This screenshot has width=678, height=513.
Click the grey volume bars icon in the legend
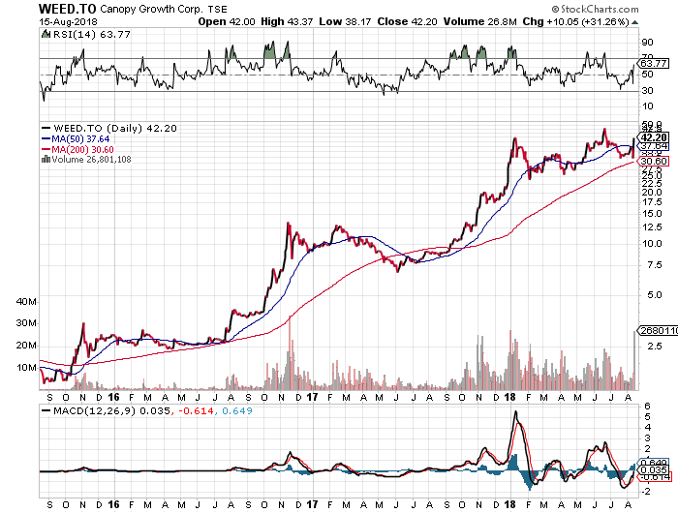(46, 159)
